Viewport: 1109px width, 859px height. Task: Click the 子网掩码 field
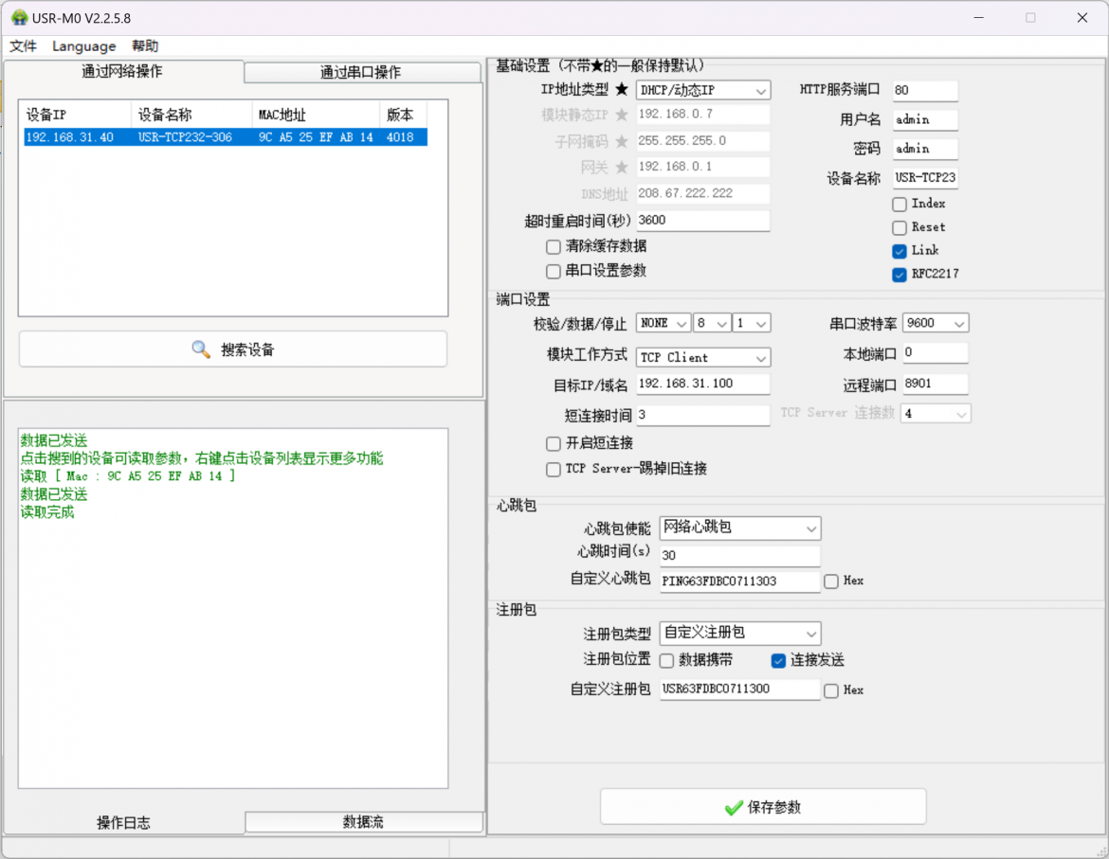click(x=703, y=140)
